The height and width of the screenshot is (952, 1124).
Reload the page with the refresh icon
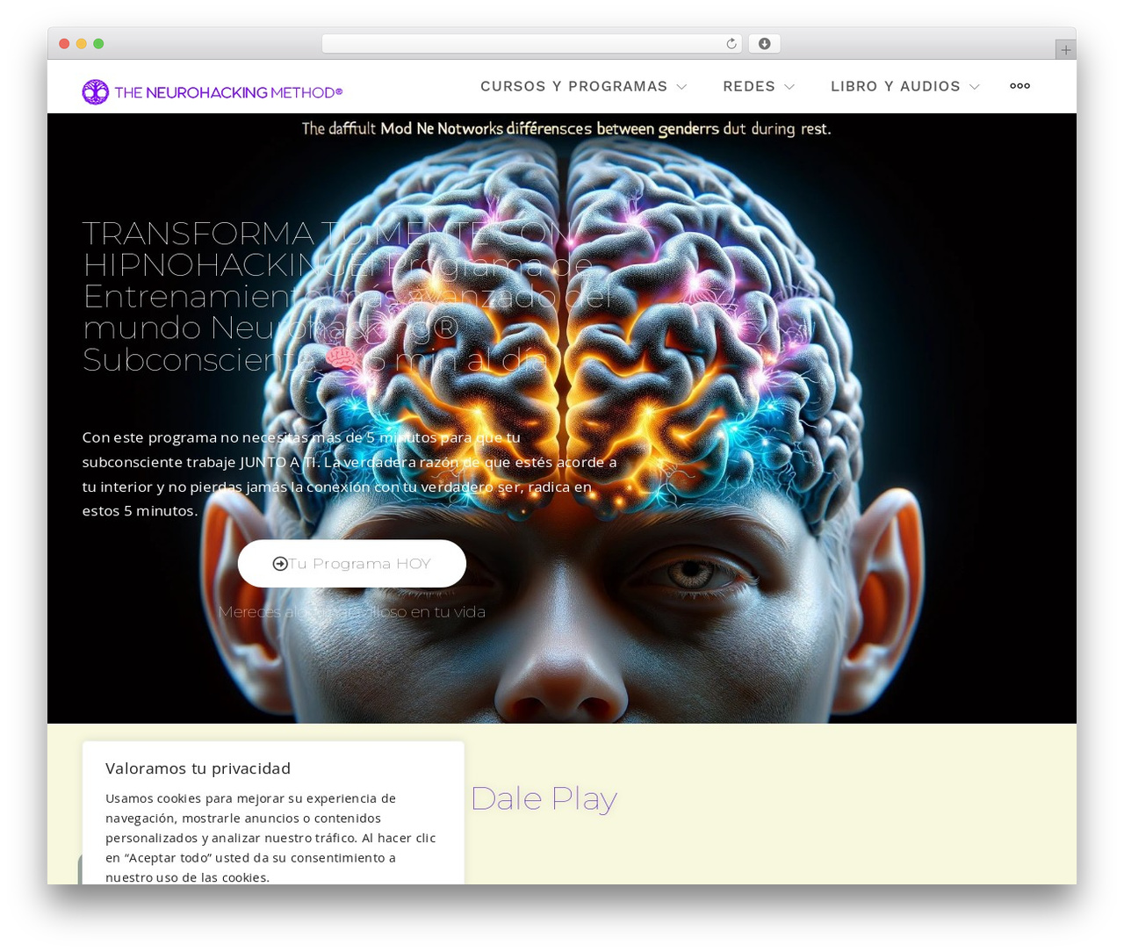(x=731, y=44)
